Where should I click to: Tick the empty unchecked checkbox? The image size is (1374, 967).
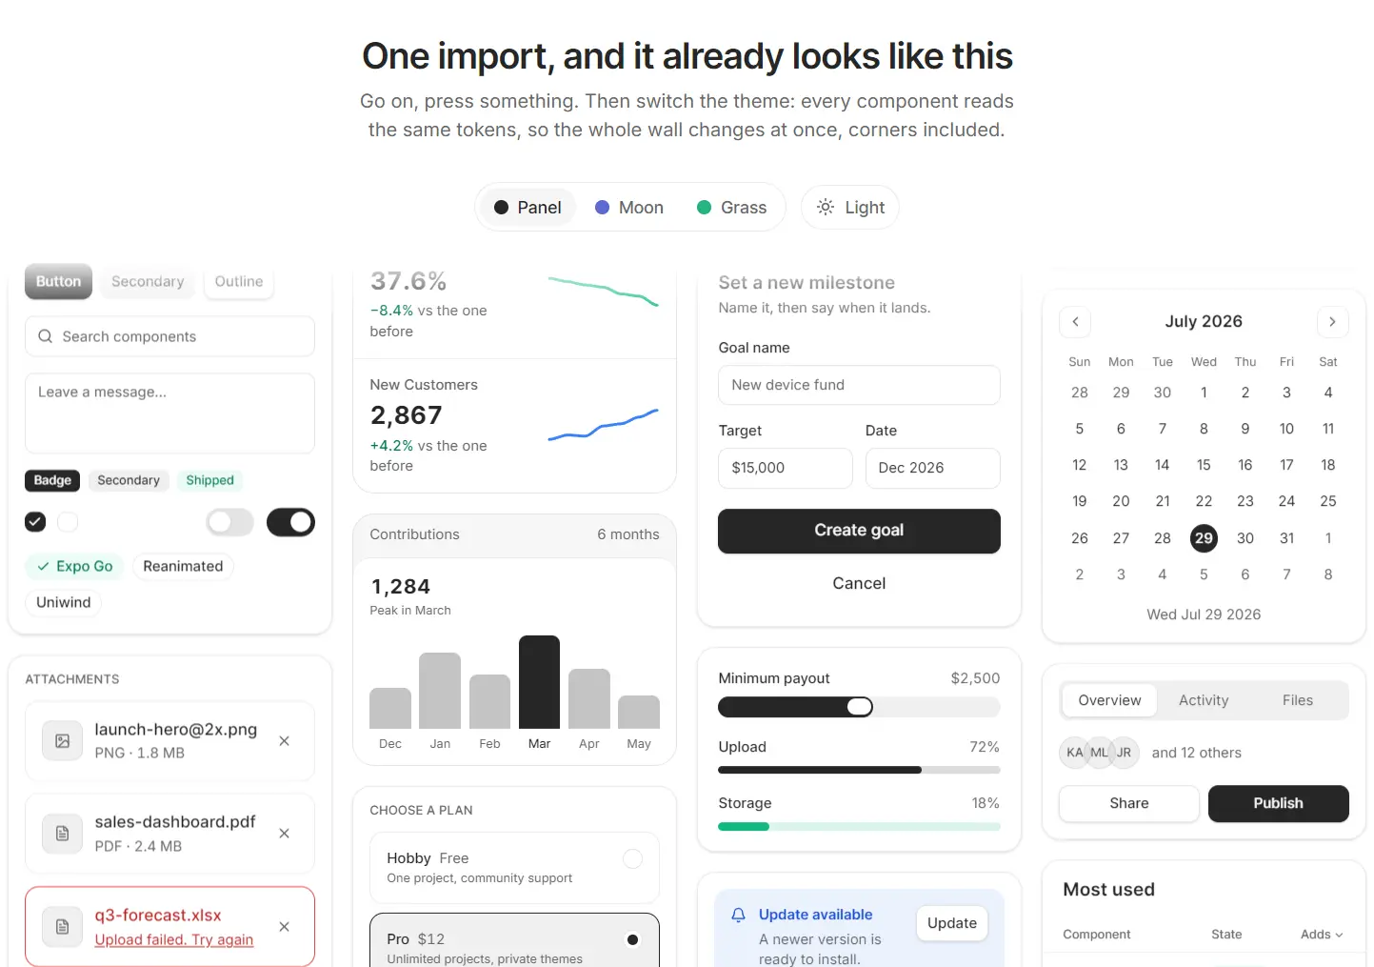pos(68,522)
